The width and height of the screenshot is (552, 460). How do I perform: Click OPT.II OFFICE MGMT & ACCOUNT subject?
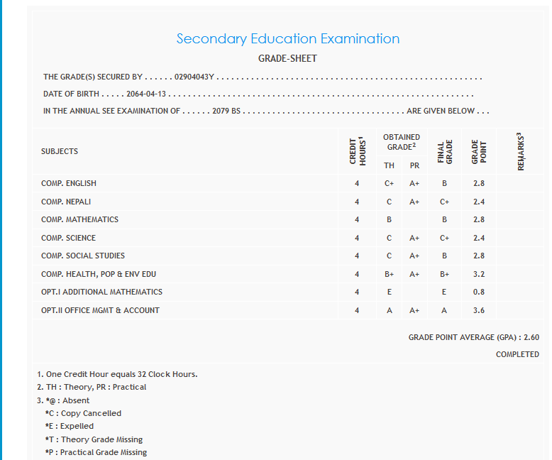[100, 310]
